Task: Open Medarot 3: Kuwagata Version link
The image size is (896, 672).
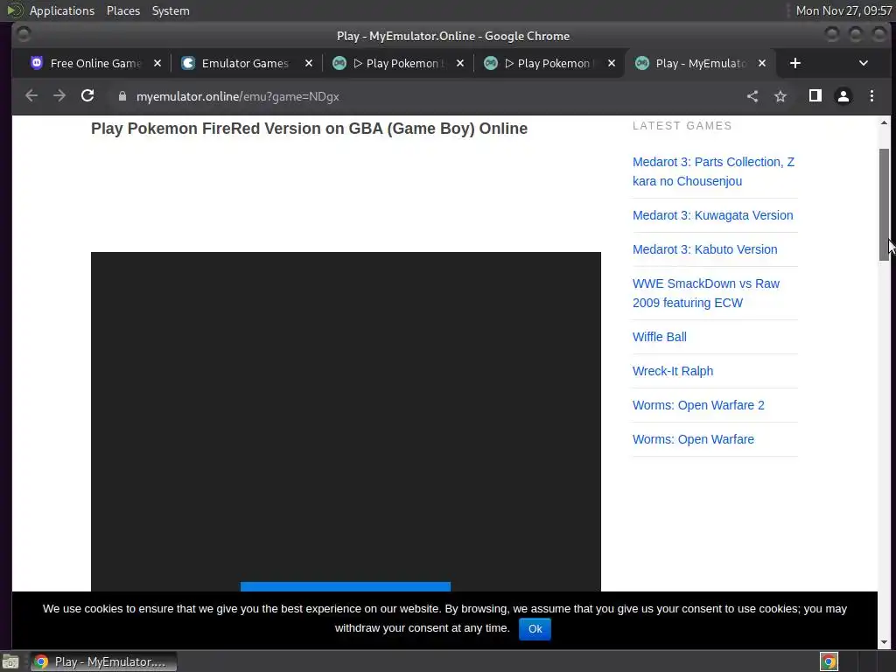Action: tap(712, 215)
